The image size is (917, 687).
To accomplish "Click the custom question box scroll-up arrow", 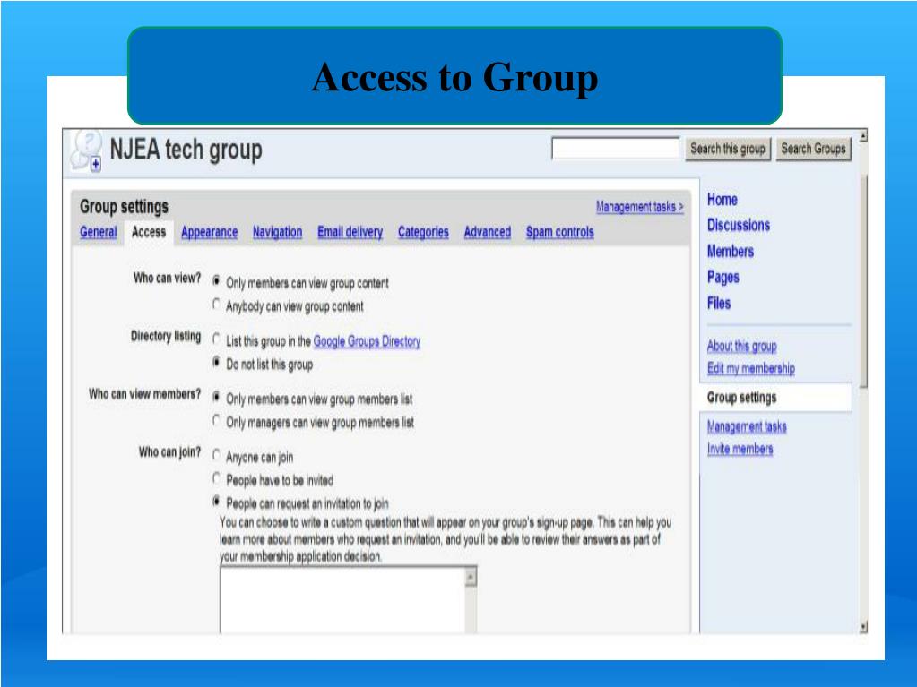I will click(471, 577).
